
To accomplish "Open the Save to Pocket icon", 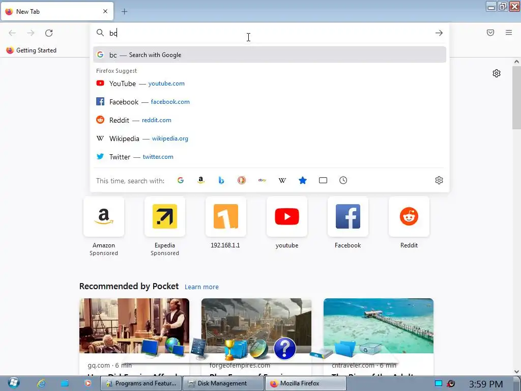I will click(490, 33).
